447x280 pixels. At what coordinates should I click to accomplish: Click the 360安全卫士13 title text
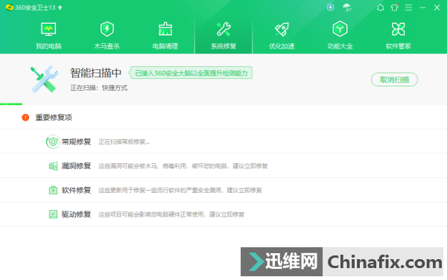[35, 7]
